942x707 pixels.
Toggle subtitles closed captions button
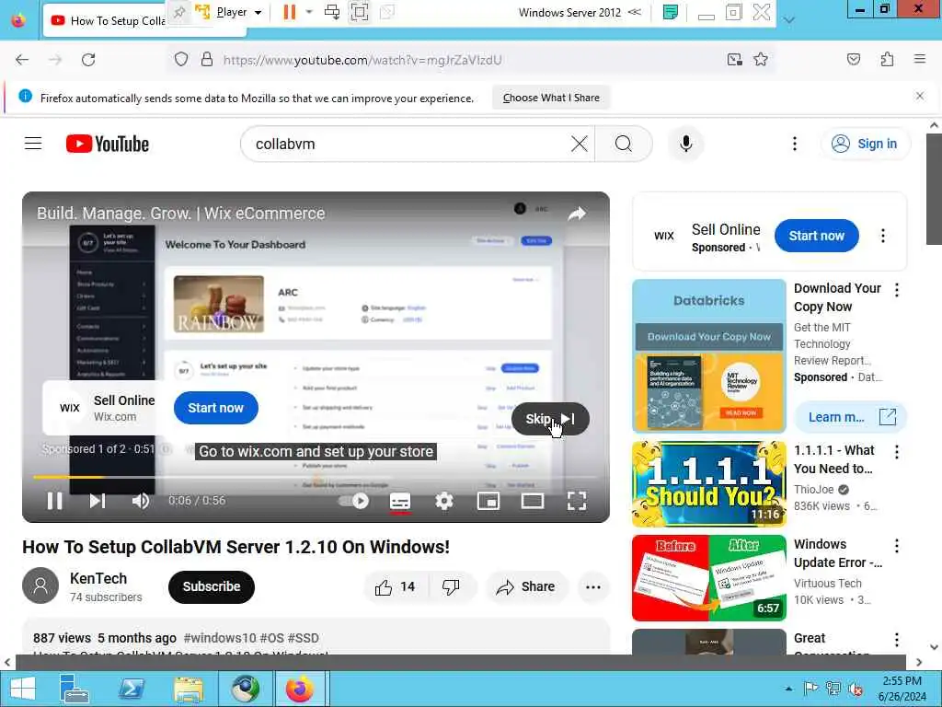click(400, 501)
